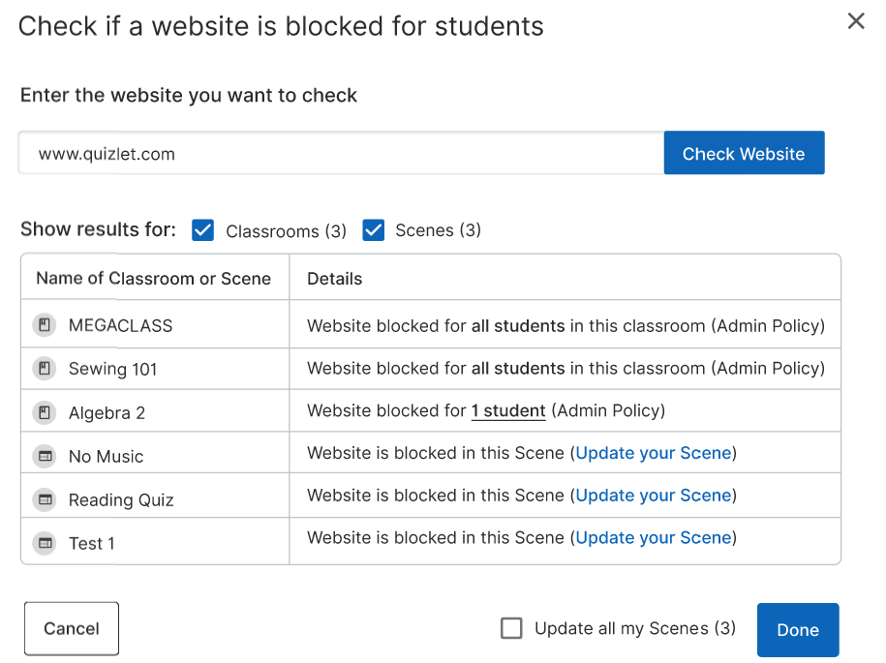The image size is (886, 663).
Task: Click Sewing 101 blocked for all students detail
Action: [x=565, y=368]
